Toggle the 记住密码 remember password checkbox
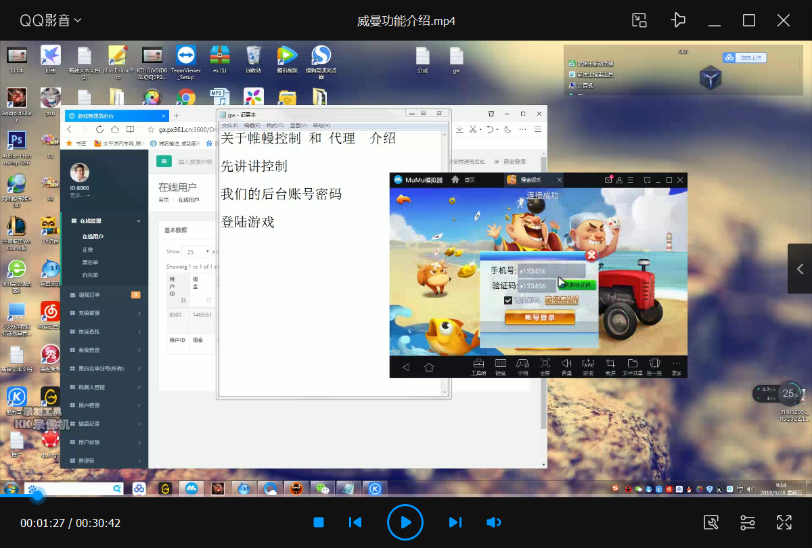Image resolution: width=812 pixels, height=548 pixels. (508, 300)
